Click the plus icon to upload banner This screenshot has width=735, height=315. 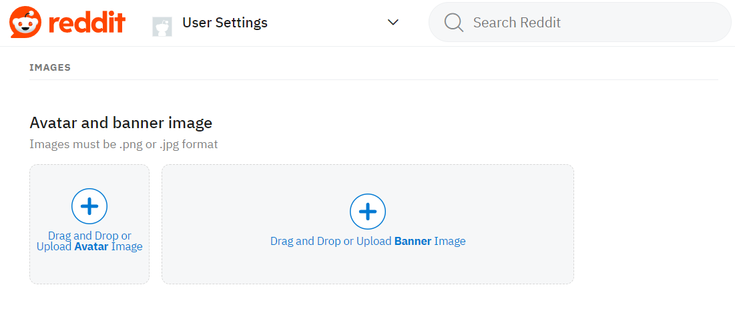368,212
